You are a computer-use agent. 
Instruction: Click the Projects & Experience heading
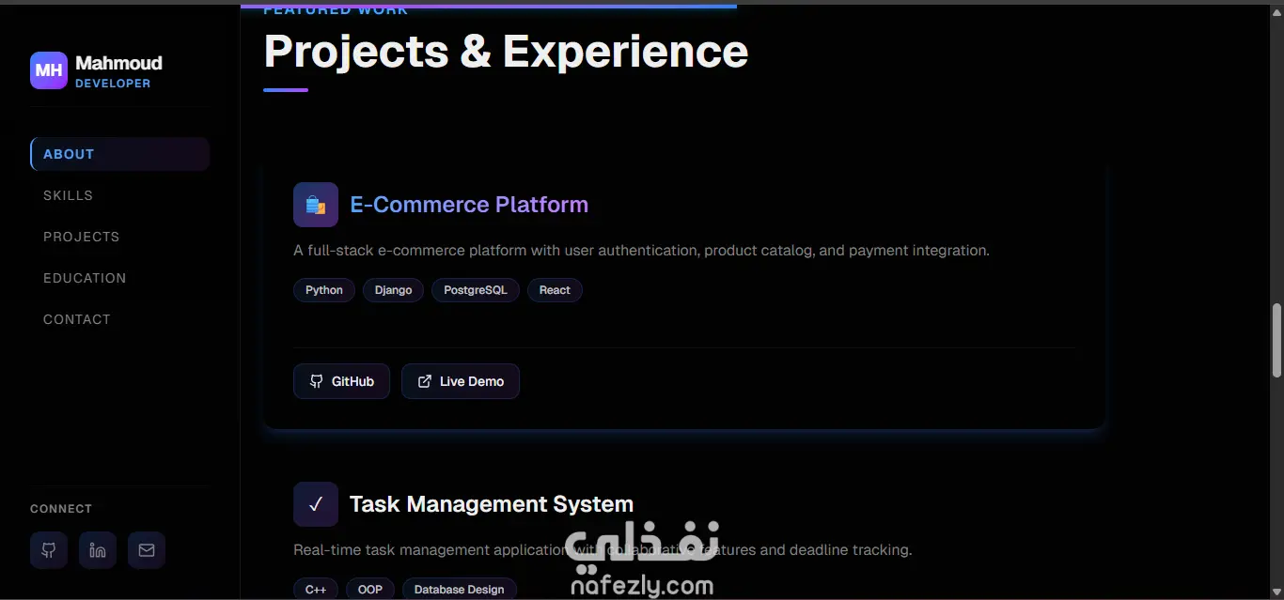point(506,51)
